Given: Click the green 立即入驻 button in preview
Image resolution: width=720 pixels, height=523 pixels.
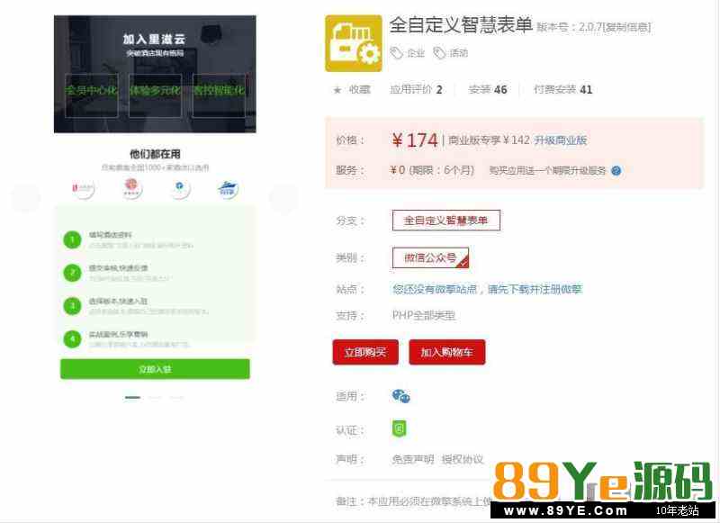Looking at the screenshot, I should (155, 369).
